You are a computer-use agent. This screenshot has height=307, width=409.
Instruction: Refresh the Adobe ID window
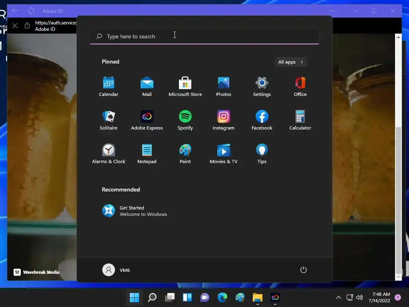tap(31, 11)
